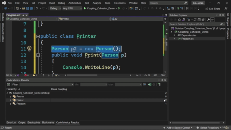
Task: Open the p2 member navigation dropdown
Action: [137, 19]
